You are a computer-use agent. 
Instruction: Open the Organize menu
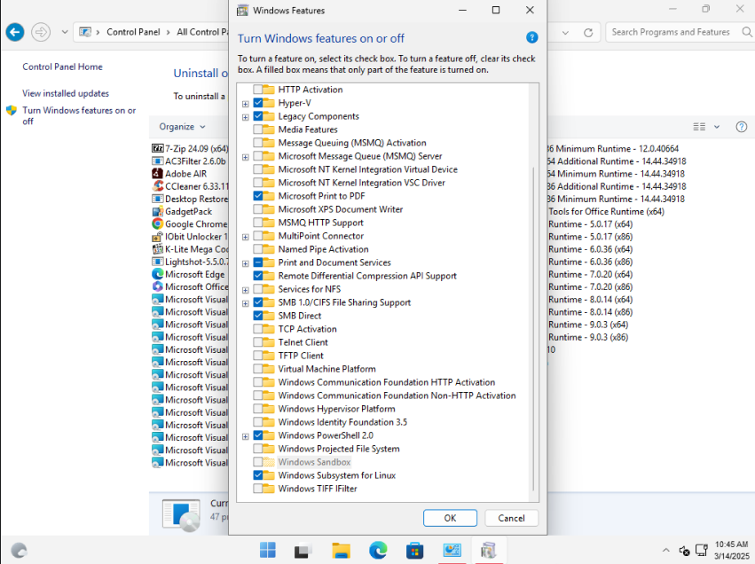tap(182, 127)
